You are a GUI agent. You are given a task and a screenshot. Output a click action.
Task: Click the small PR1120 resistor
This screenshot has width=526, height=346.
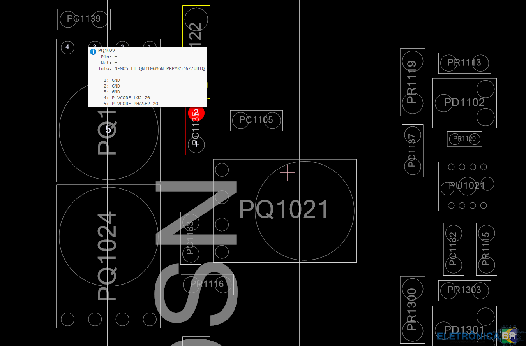tap(464, 139)
